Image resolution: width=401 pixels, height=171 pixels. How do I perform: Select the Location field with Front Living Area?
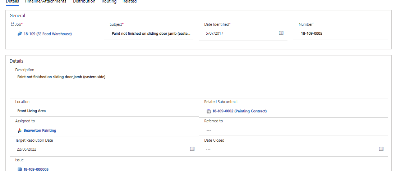click(x=104, y=111)
